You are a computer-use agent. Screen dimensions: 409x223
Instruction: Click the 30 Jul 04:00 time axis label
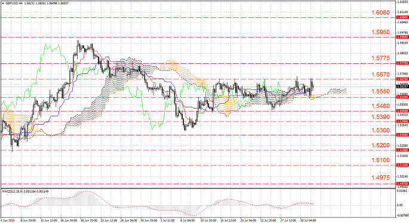[x=308, y=221]
